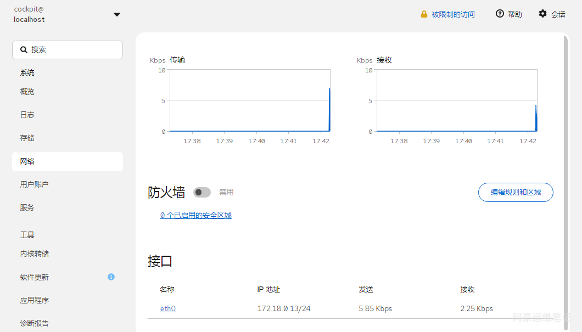582x332 pixels.
Task: Open the session gear icon
Action: pos(542,14)
